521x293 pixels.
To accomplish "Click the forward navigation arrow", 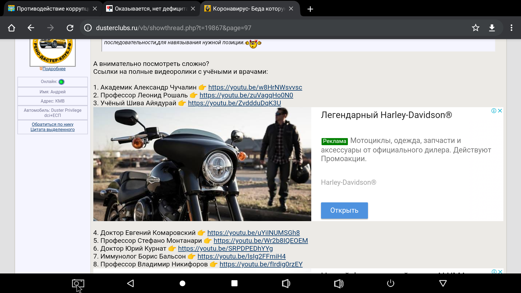I will pos(50,28).
